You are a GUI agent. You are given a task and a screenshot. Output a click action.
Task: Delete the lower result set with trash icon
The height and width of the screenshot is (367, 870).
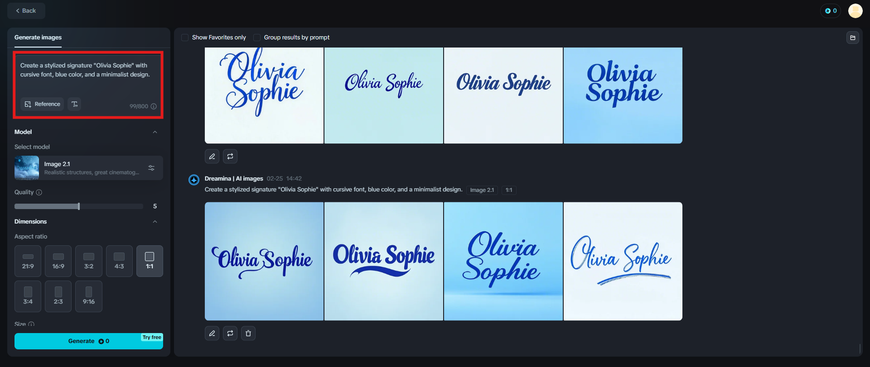(x=248, y=334)
